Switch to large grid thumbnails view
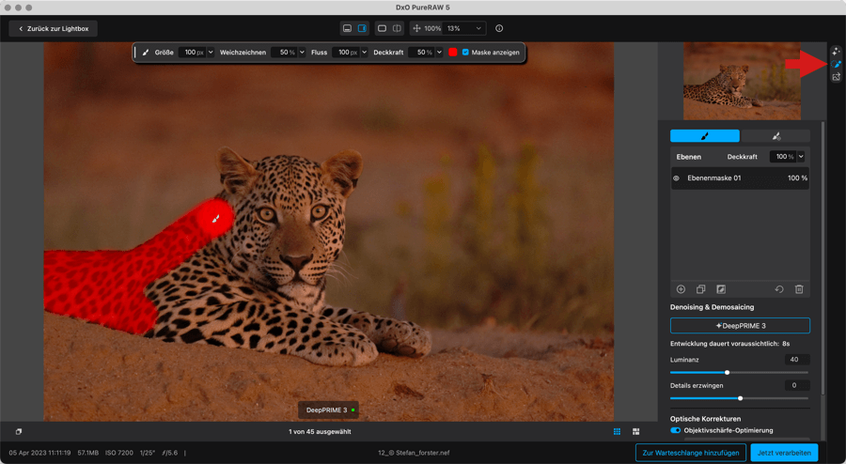The image size is (846, 464). 636,432
